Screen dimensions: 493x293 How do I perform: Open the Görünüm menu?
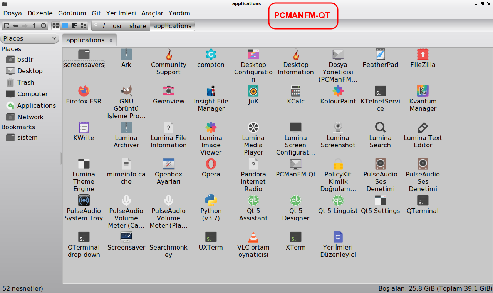tap(72, 13)
